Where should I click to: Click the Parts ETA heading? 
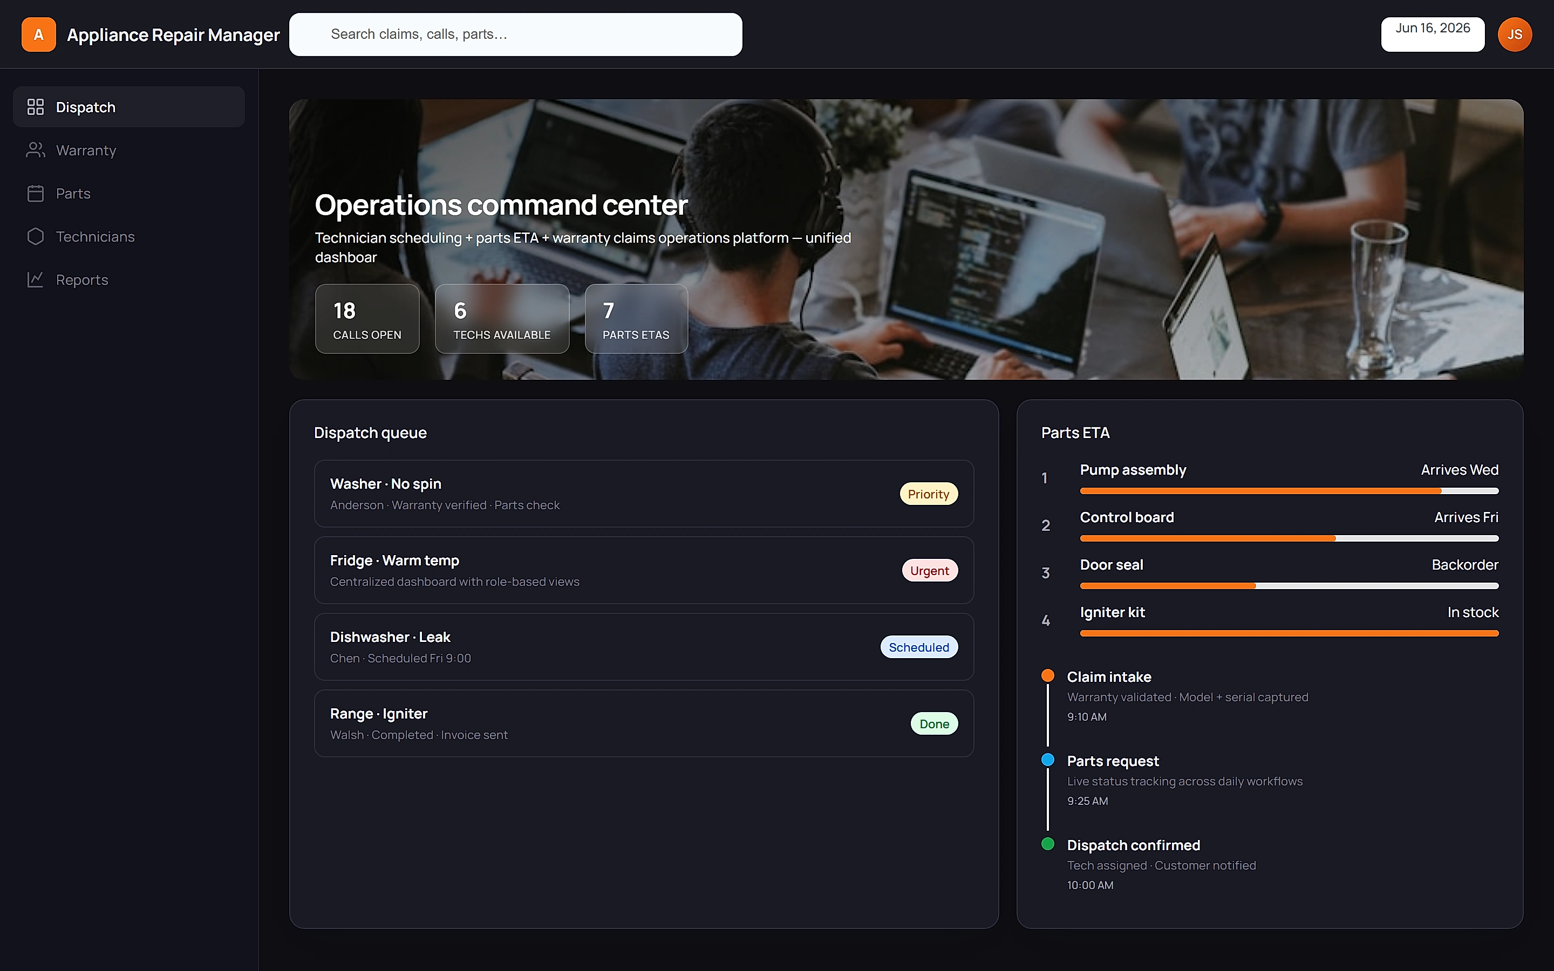coord(1075,433)
